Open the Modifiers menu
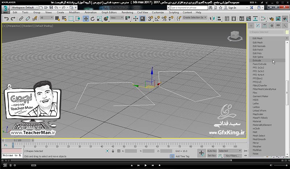Image resolution: width=290 pixels, height=169 pixels. pos(74,12)
